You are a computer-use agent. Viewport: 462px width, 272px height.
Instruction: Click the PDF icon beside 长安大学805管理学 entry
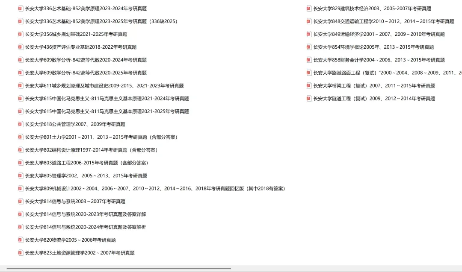pos(20,175)
